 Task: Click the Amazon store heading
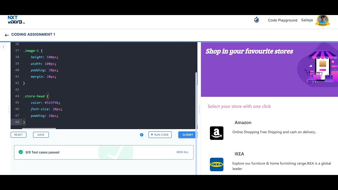243,122
